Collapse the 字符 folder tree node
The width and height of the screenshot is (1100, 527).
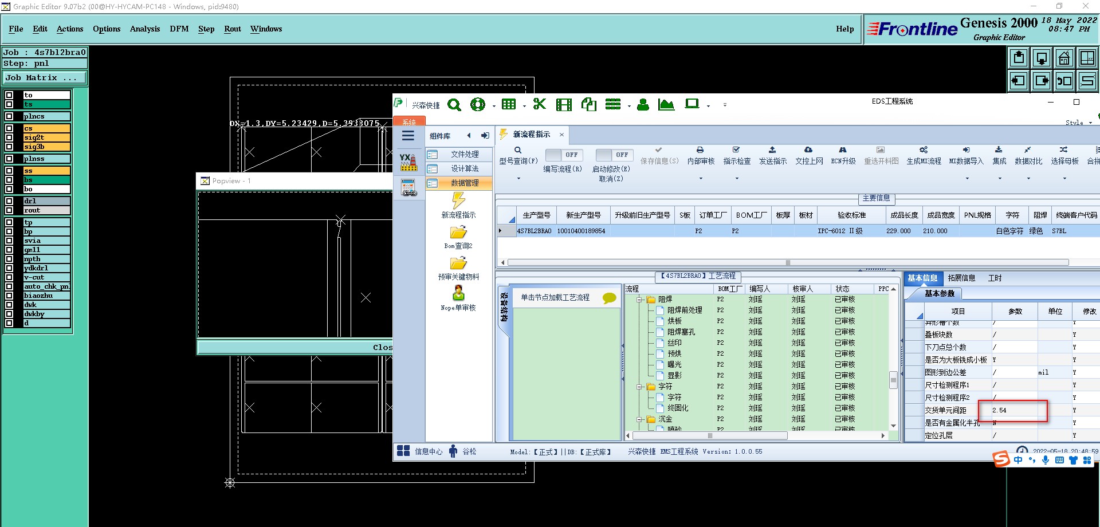(639, 387)
